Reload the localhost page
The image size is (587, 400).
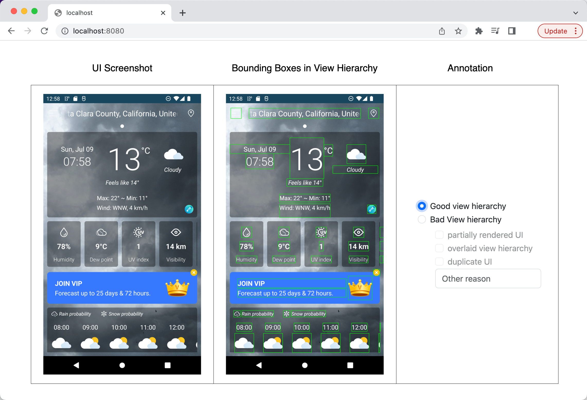pos(45,31)
